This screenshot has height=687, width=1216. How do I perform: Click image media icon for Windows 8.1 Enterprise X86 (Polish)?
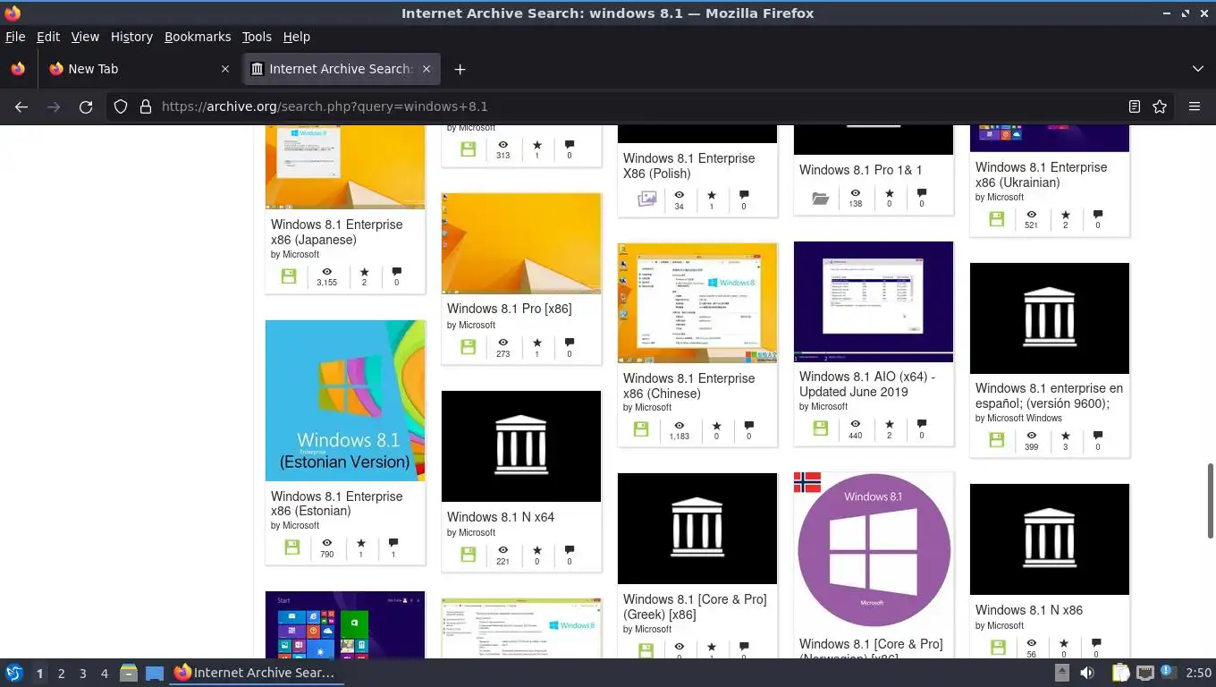pyautogui.click(x=647, y=199)
